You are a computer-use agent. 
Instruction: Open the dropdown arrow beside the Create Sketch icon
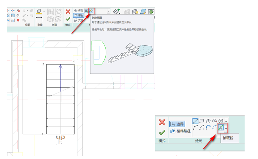pos(107,11)
